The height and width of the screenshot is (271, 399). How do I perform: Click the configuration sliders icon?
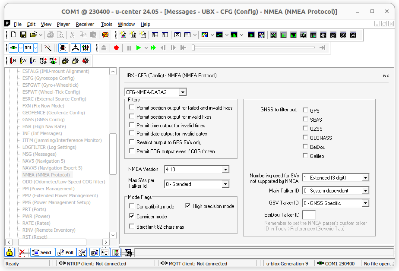point(86,48)
